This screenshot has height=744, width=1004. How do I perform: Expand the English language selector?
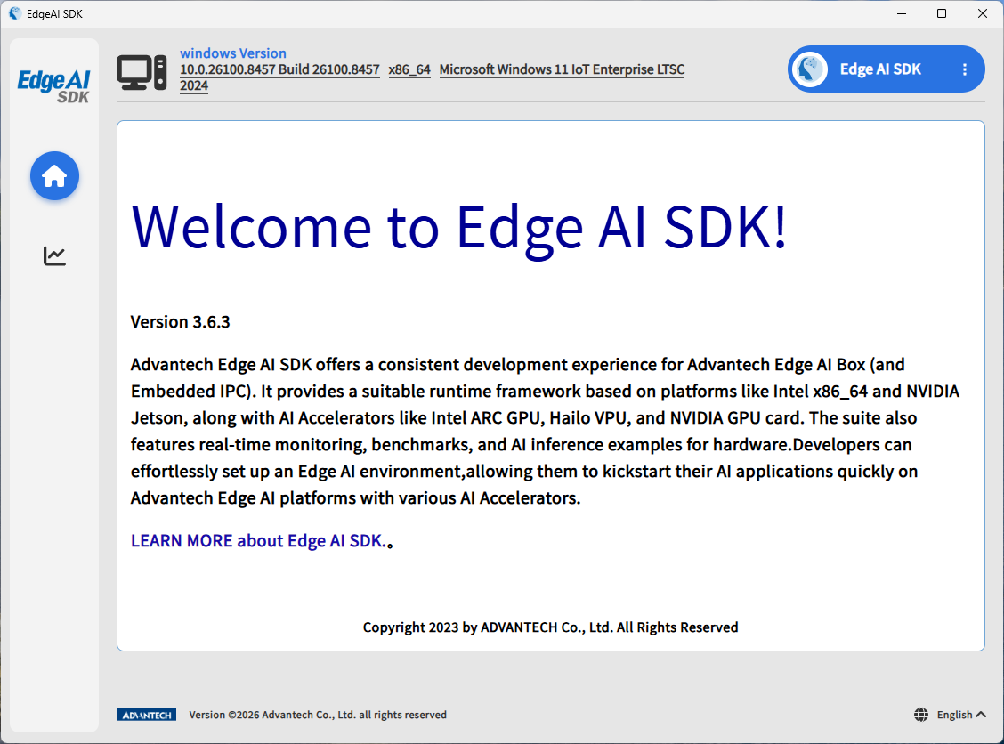point(961,715)
